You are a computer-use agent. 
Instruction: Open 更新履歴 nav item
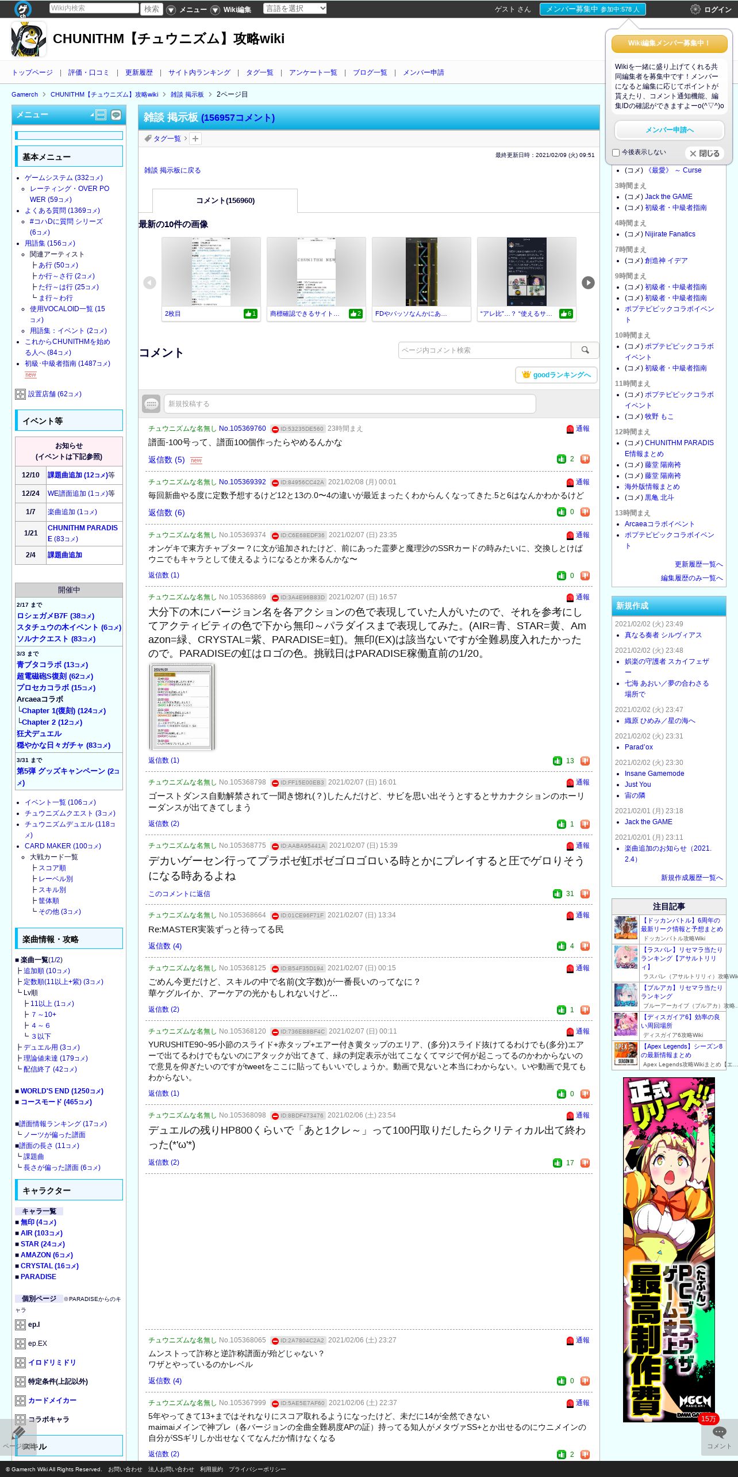point(139,72)
